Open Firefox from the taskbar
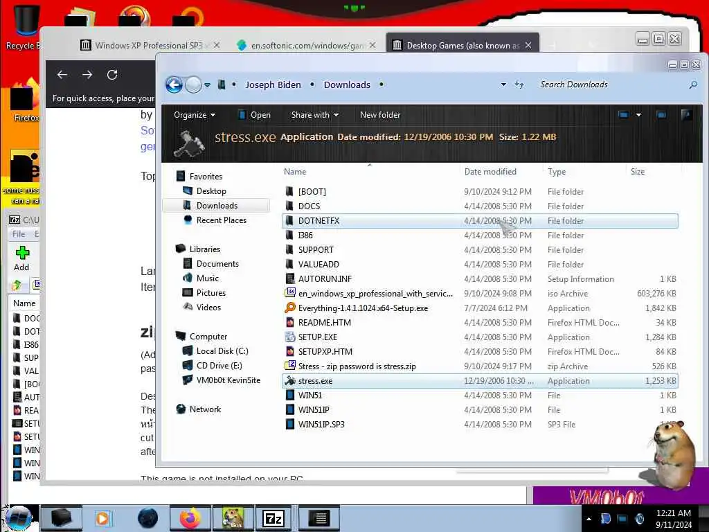This screenshot has width=709, height=532. (x=190, y=518)
